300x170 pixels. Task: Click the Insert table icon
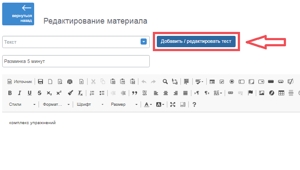(281, 93)
